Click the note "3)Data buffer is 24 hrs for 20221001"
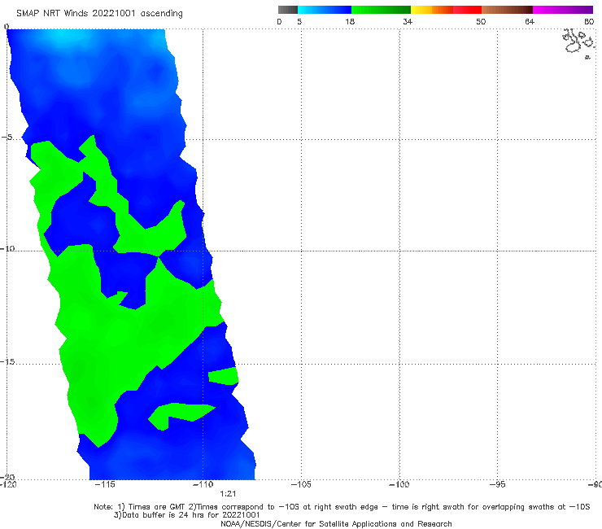This screenshot has height=529, width=602. click(x=186, y=515)
